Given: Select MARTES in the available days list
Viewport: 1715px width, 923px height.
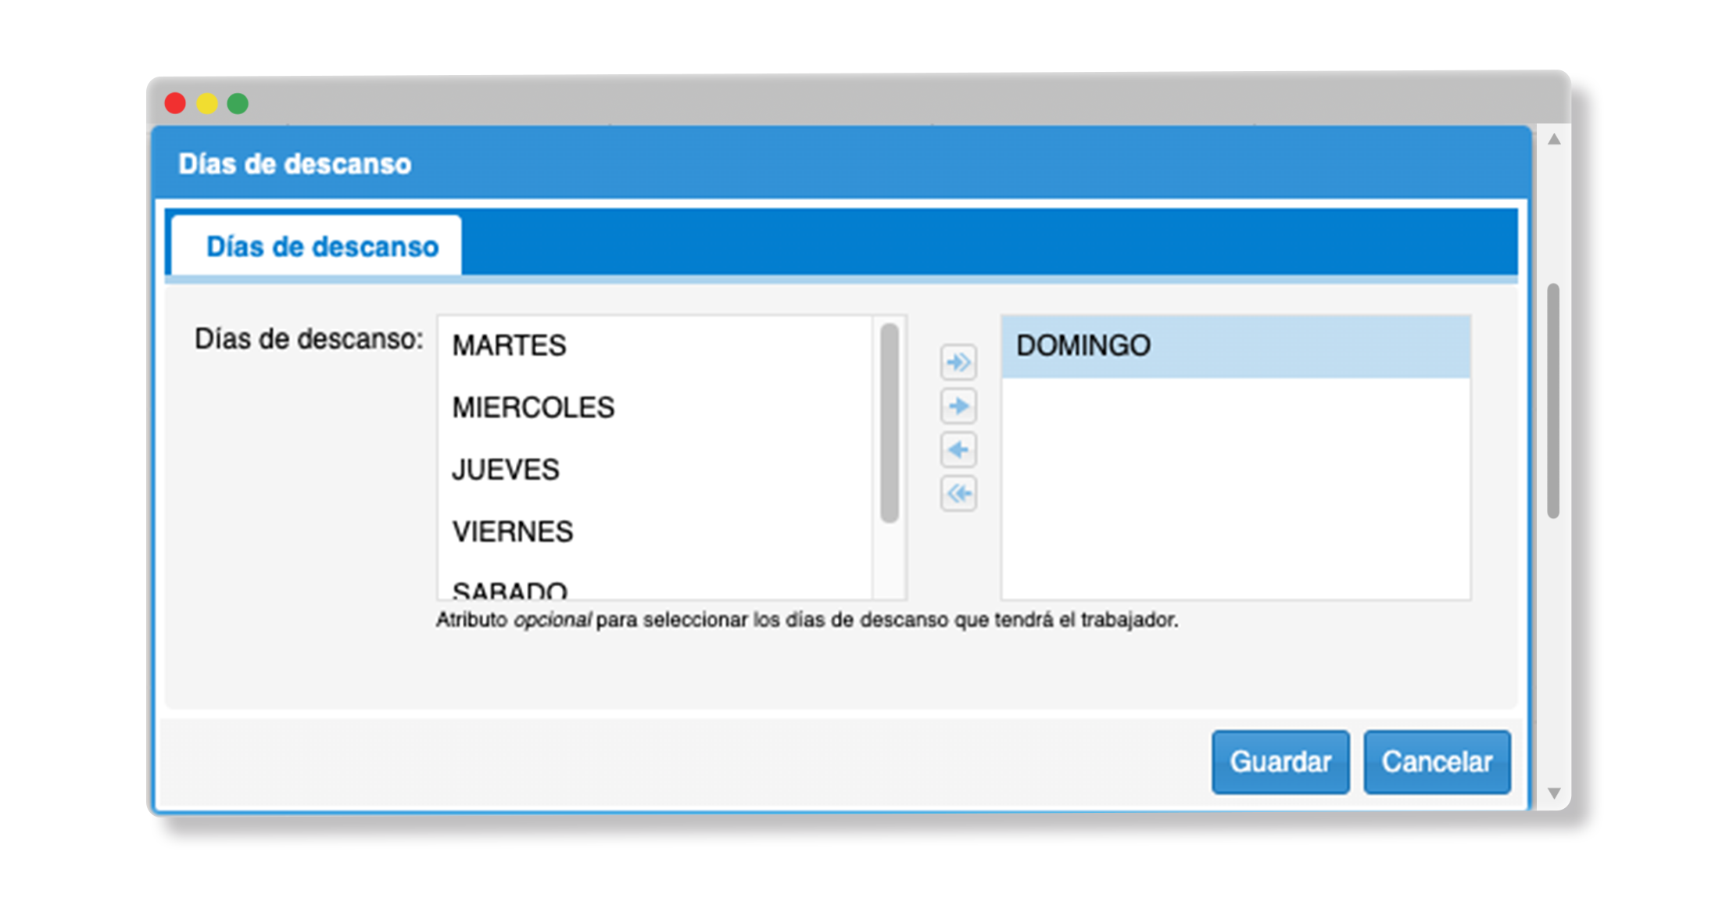Looking at the screenshot, I should (x=509, y=345).
